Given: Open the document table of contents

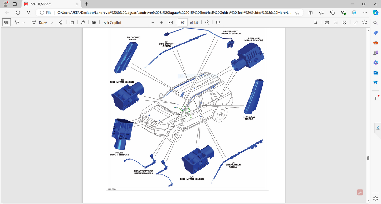Looking at the screenshot, I should (6, 22).
